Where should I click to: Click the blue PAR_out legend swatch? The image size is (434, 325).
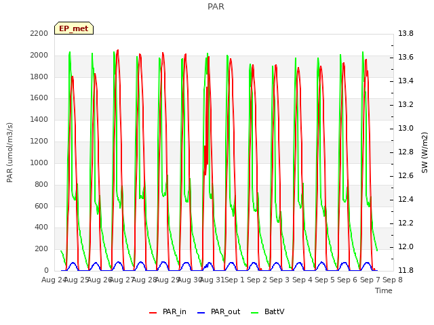pyautogui.click(x=201, y=313)
